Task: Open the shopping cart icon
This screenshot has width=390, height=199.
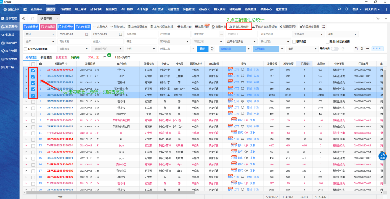Action: coord(104,57)
